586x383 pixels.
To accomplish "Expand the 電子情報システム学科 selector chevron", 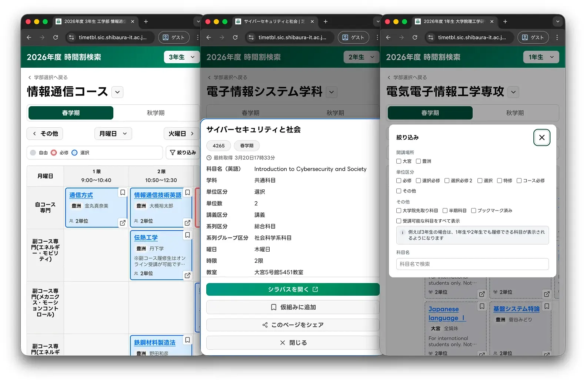I will (x=332, y=92).
